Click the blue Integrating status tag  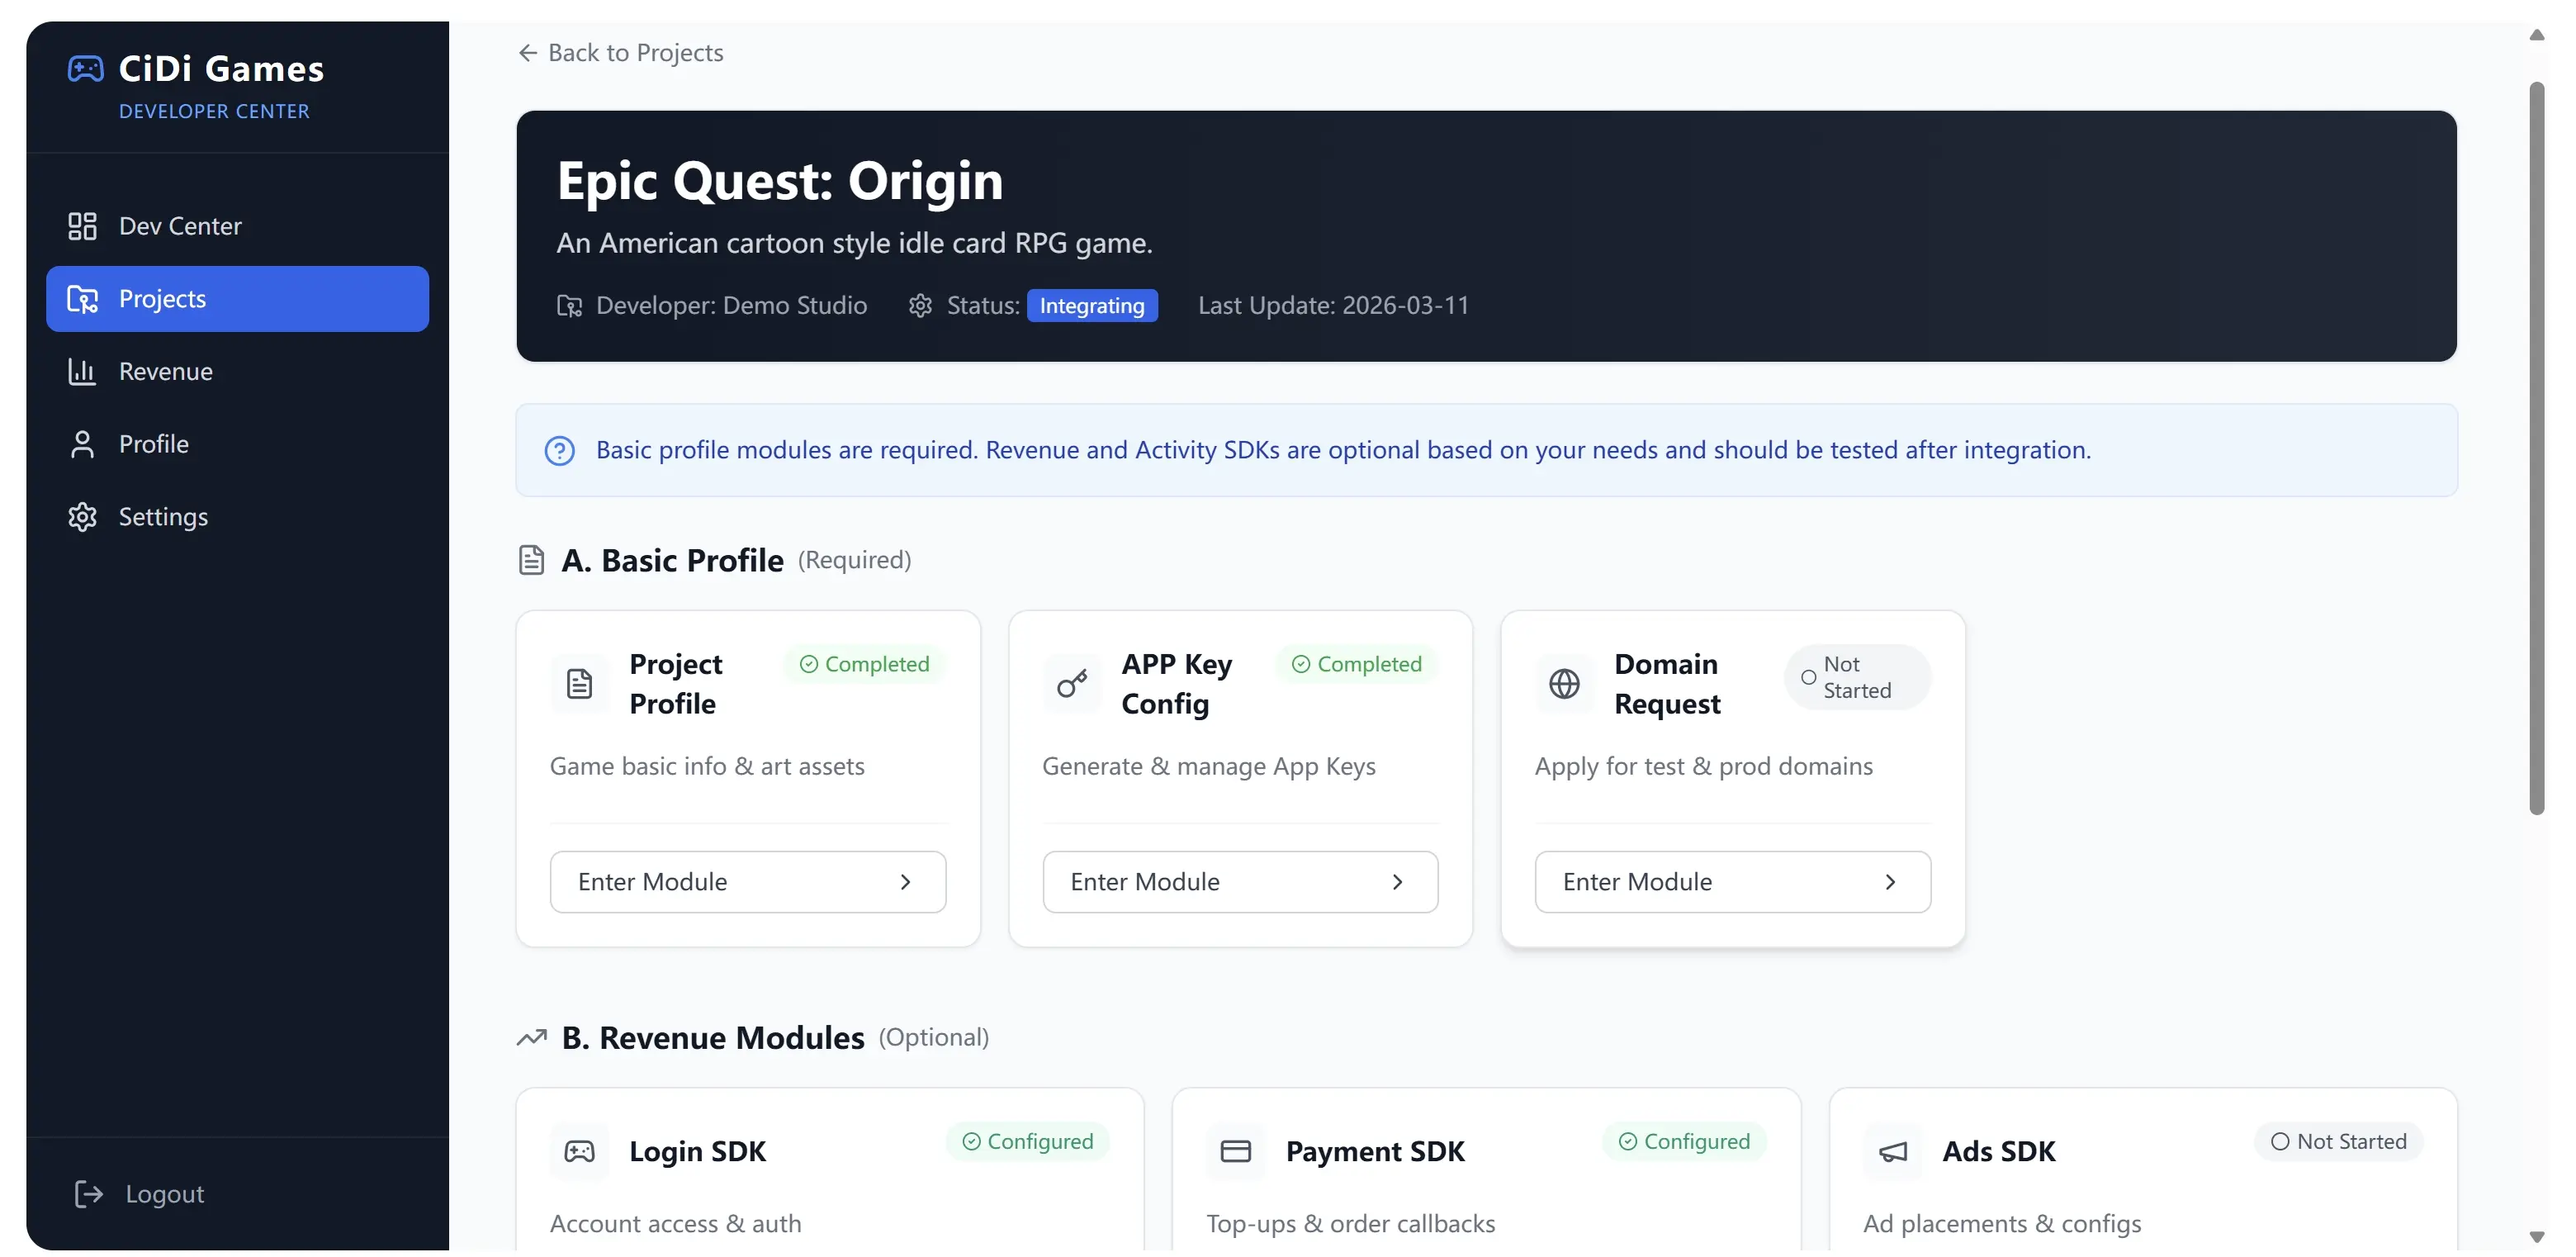point(1092,306)
